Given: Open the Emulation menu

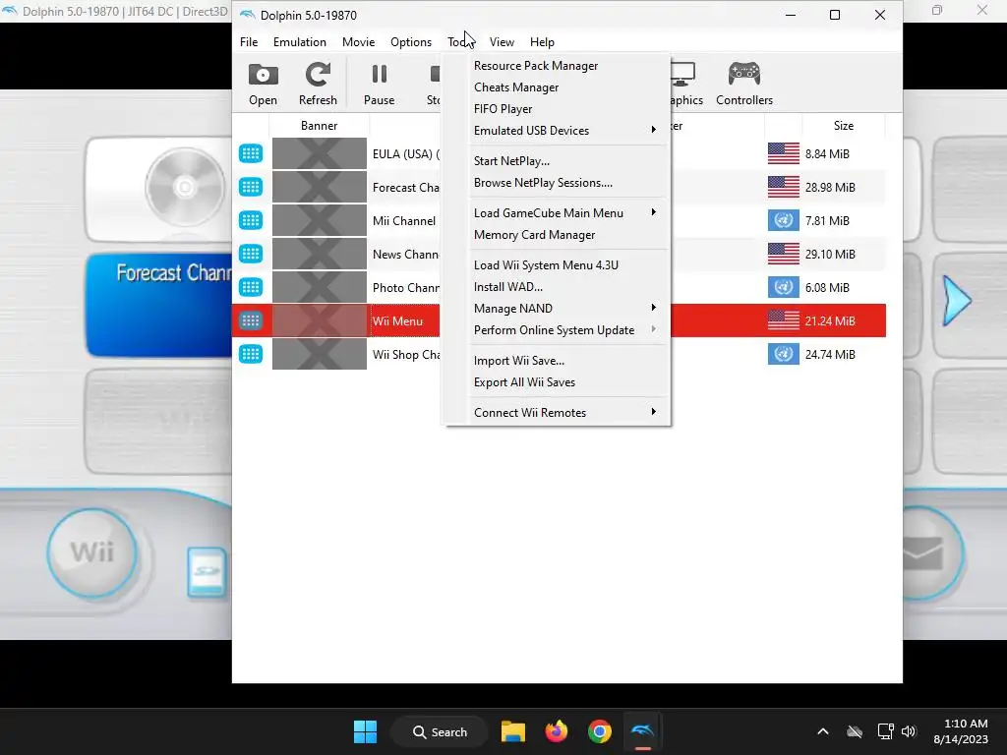Looking at the screenshot, I should (299, 41).
